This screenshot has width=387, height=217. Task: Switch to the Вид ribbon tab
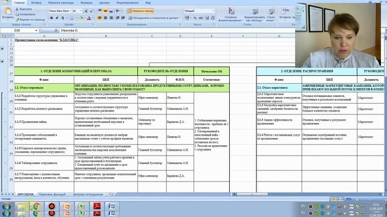pyautogui.click(x=148, y=2)
